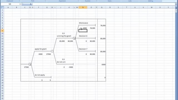The width and height of the screenshot is (178, 100).
Task: Open the Number group dialog launcher
Action: click(97, 1)
